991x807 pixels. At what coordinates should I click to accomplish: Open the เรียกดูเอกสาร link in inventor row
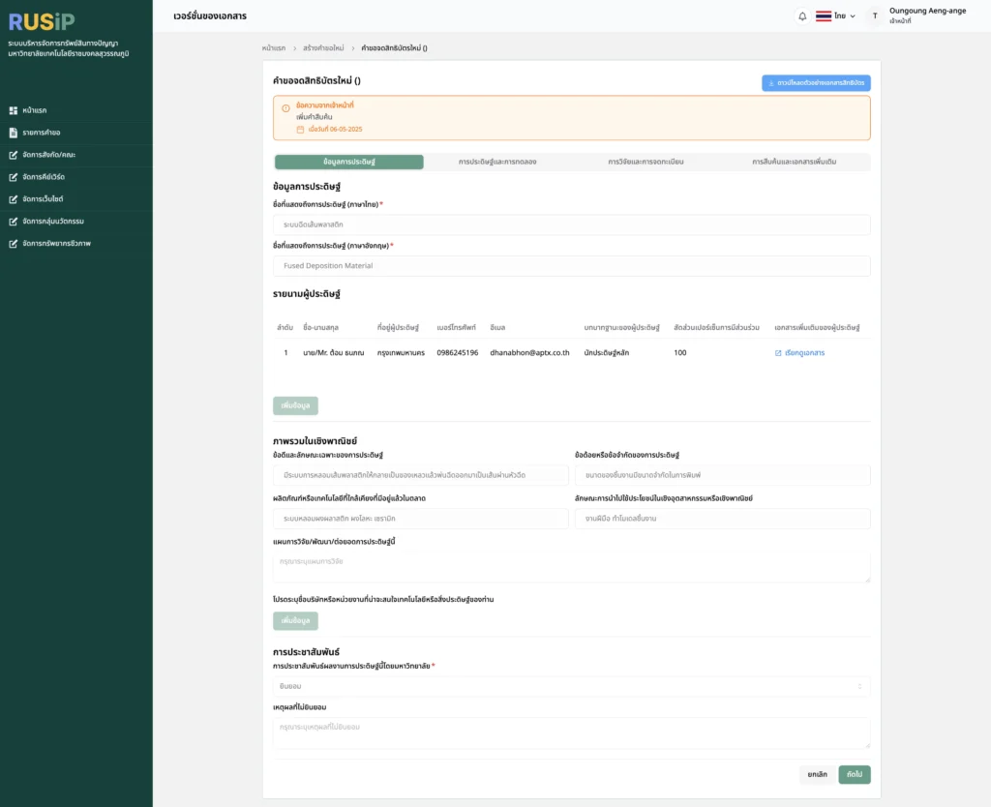coord(799,353)
